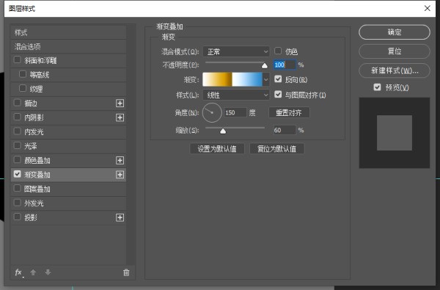Viewport: 440px width, 290px height.
Task: Click the 复位为默认值 button
Action: point(276,148)
